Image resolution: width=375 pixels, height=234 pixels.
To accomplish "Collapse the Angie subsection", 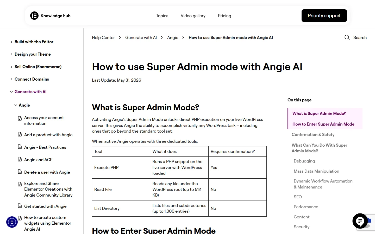I will point(16,105).
